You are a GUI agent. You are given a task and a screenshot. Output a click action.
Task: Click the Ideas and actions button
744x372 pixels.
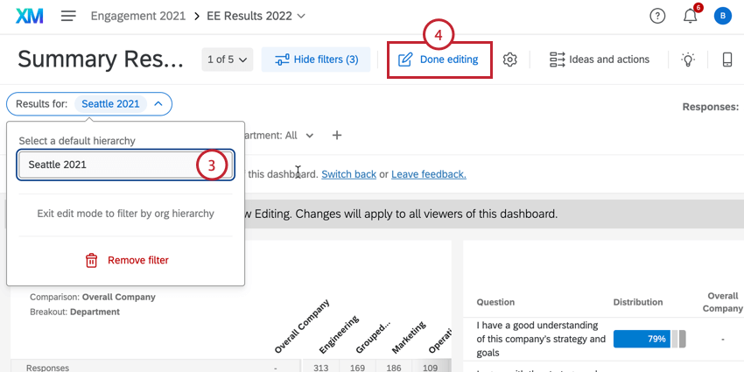[600, 60]
